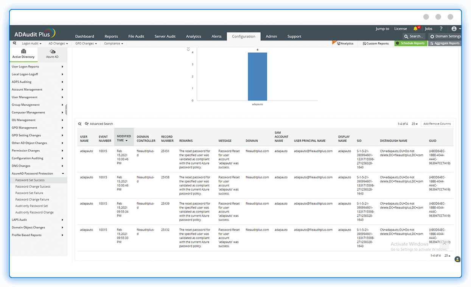
Task: Open Advanced Search
Action: pyautogui.click(x=99, y=123)
